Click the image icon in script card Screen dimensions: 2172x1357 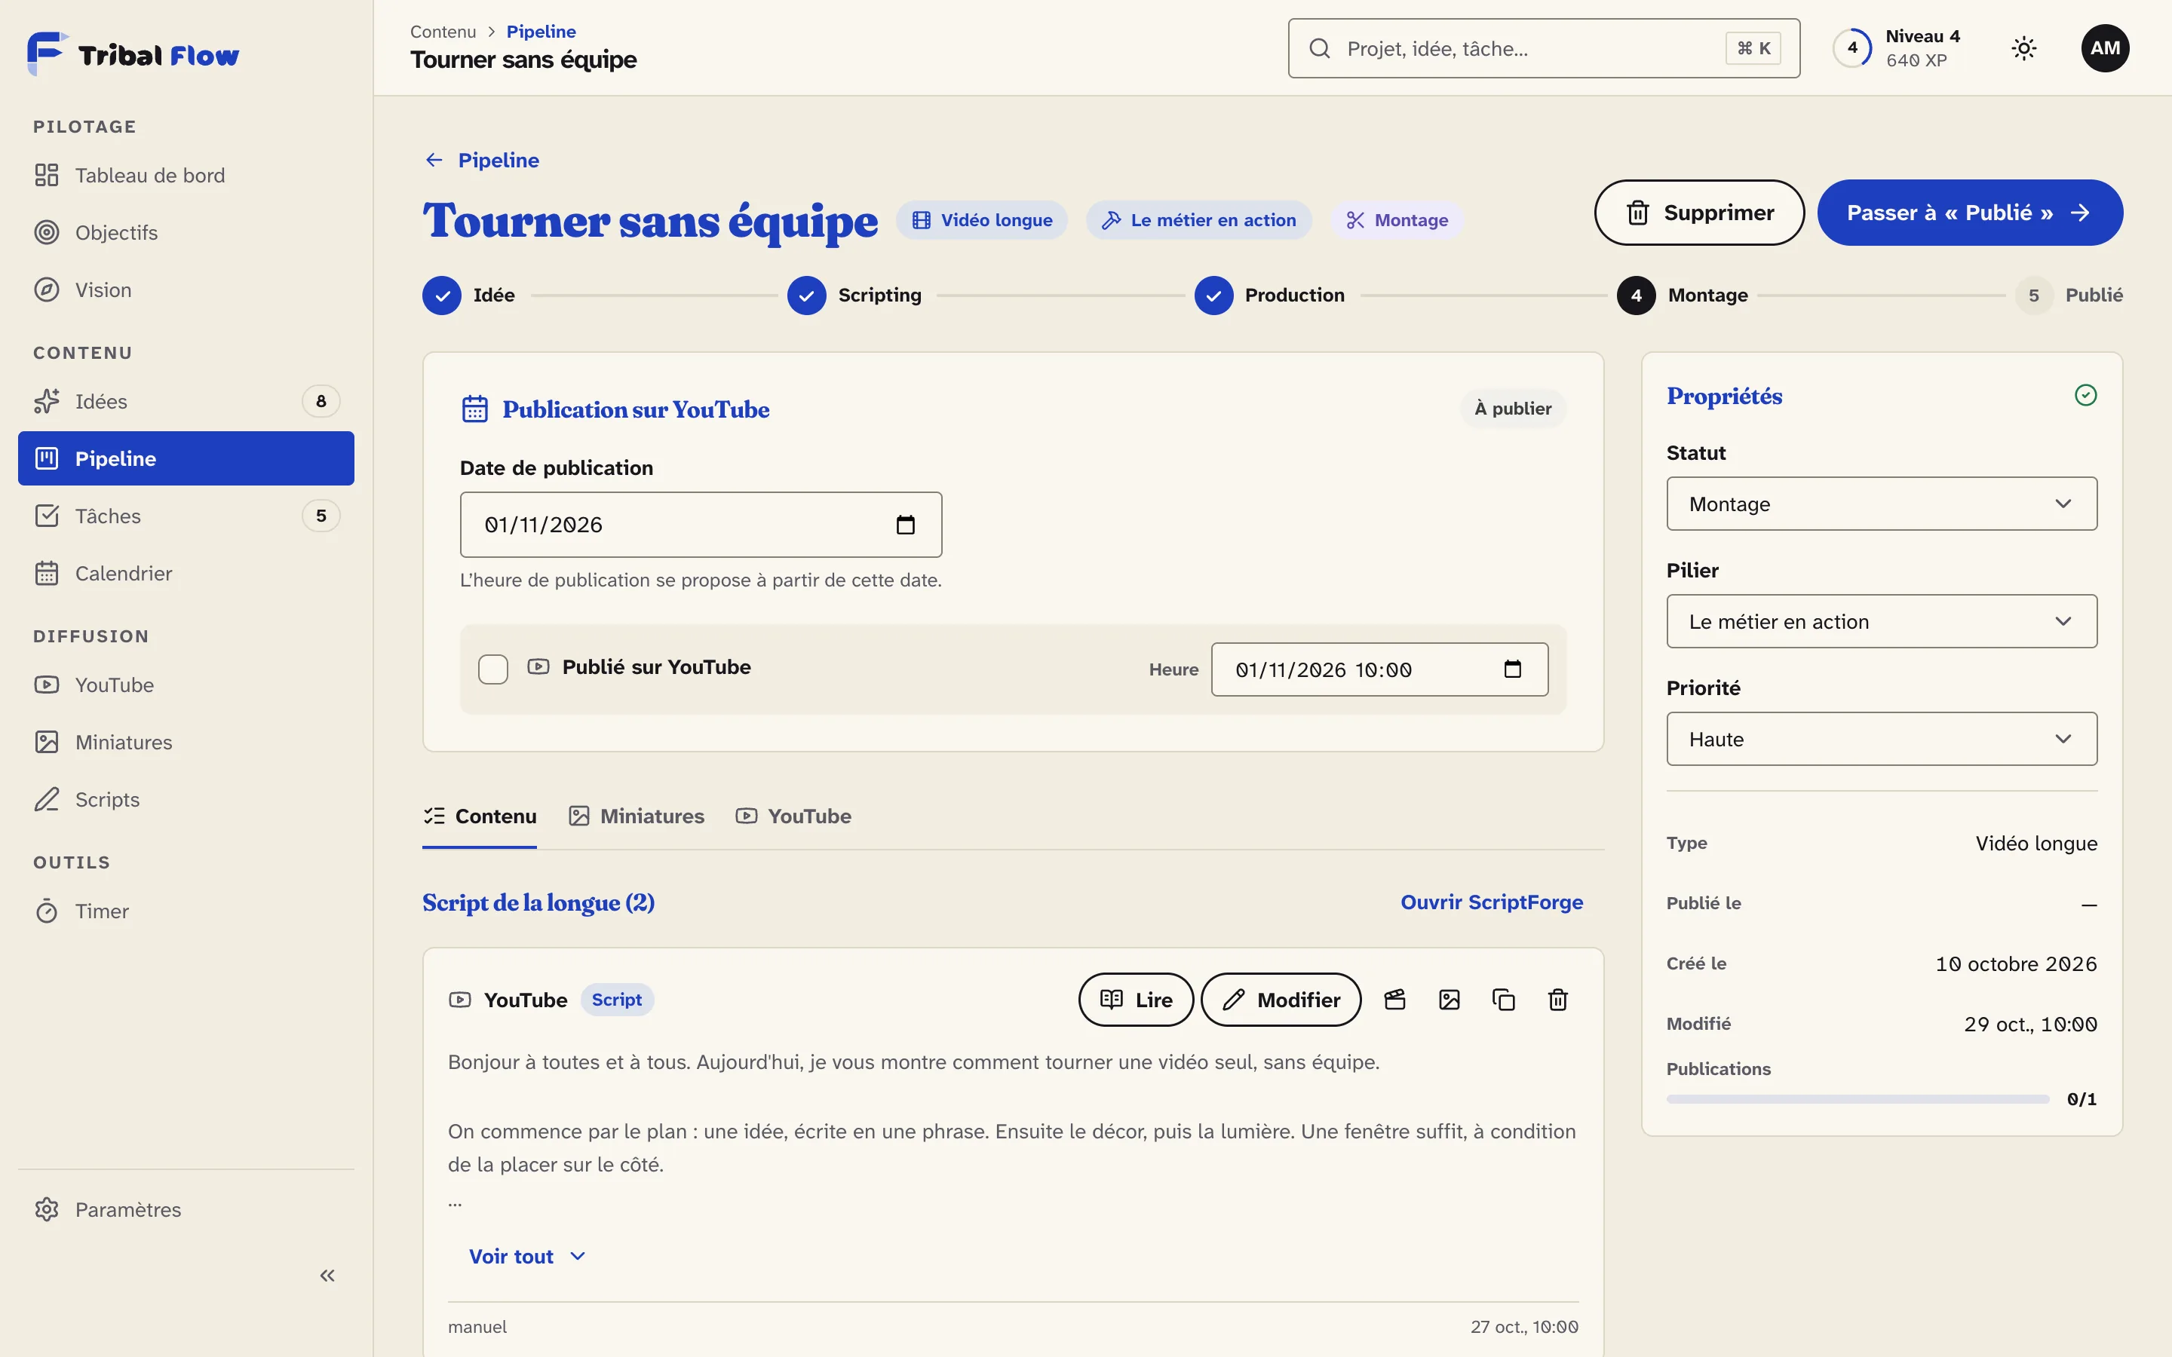[x=1450, y=1000]
